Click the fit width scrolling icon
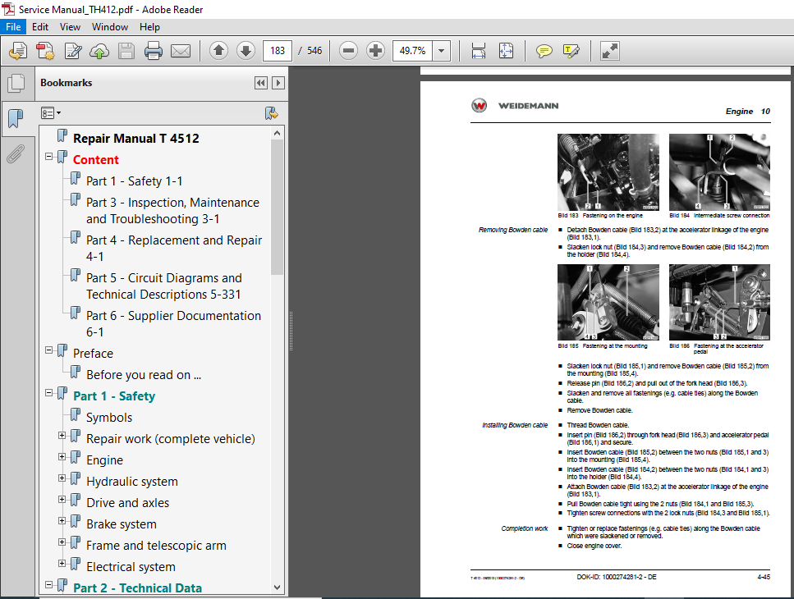The width and height of the screenshot is (794, 599). [x=479, y=51]
